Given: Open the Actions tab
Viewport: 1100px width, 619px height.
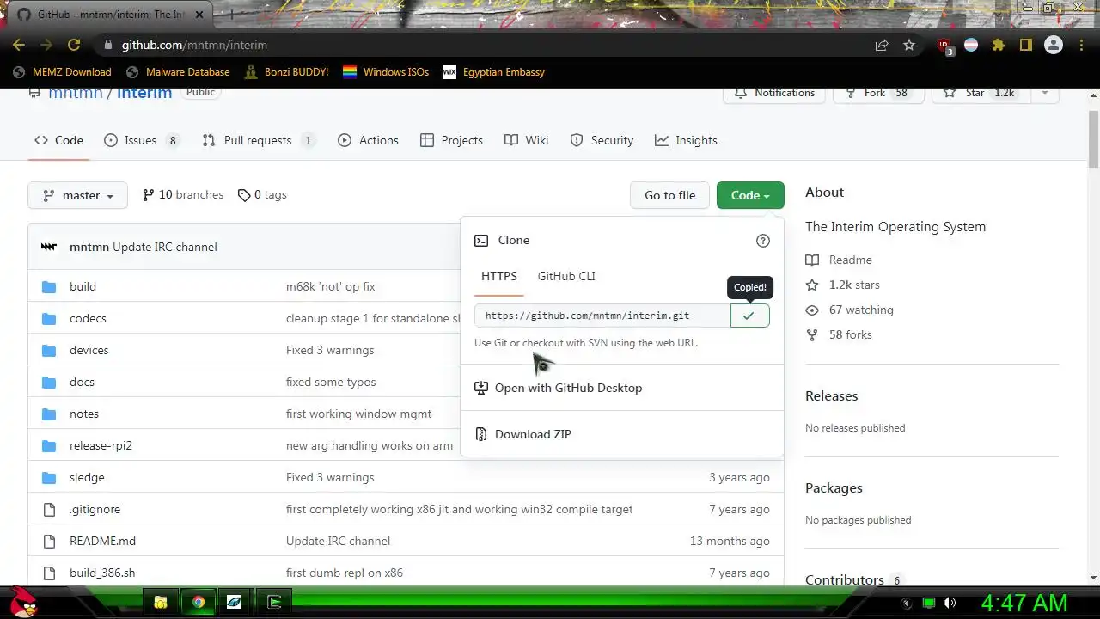Looking at the screenshot, I should (x=368, y=140).
